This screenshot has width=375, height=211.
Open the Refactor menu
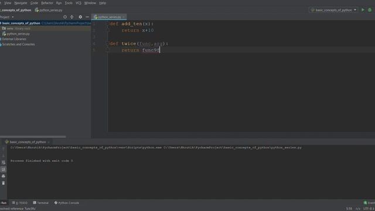[47, 3]
